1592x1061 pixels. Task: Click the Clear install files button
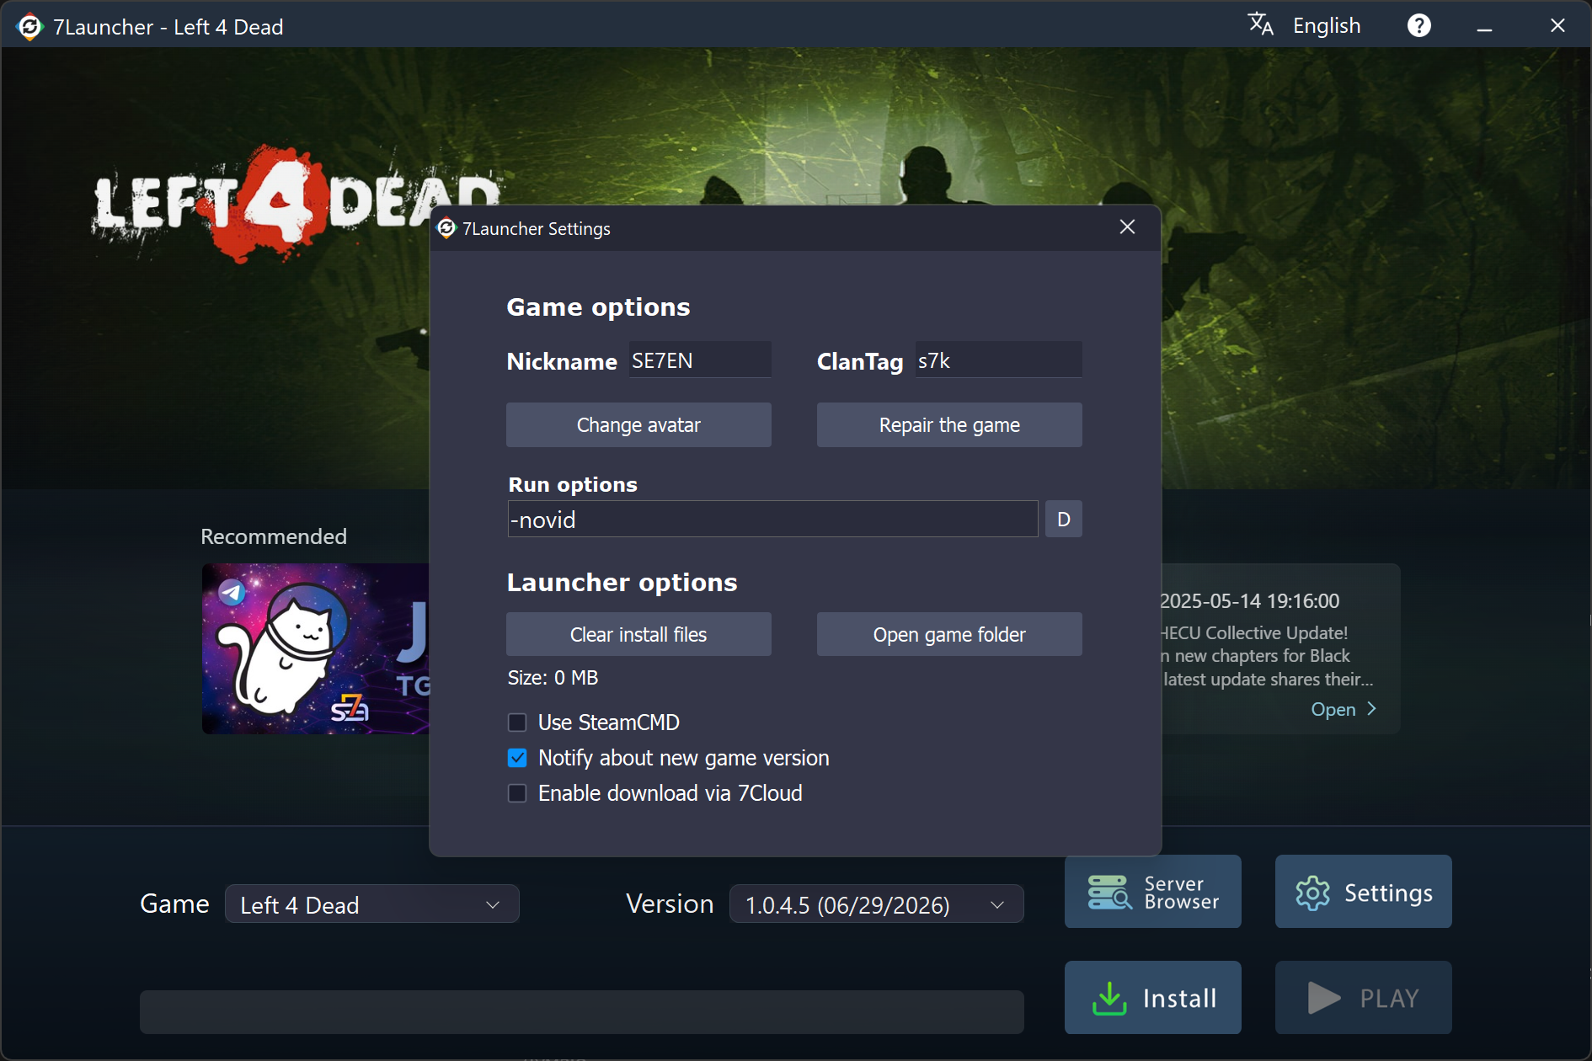pos(638,635)
